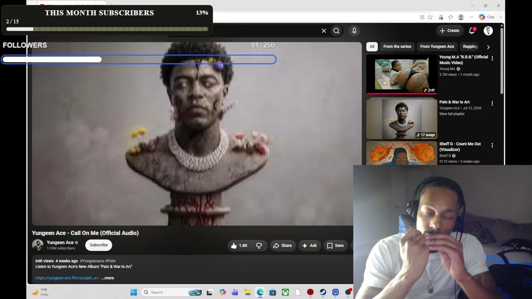Click the split screen icon in address bar
This screenshot has height=299, width=532.
point(422,17)
